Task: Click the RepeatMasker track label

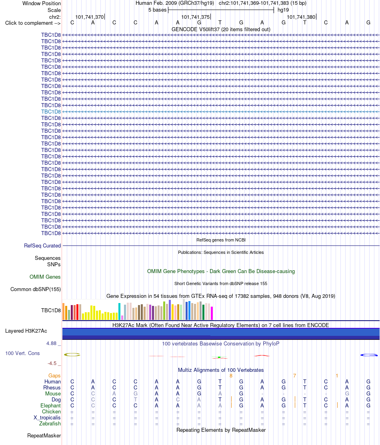Action: (44, 436)
